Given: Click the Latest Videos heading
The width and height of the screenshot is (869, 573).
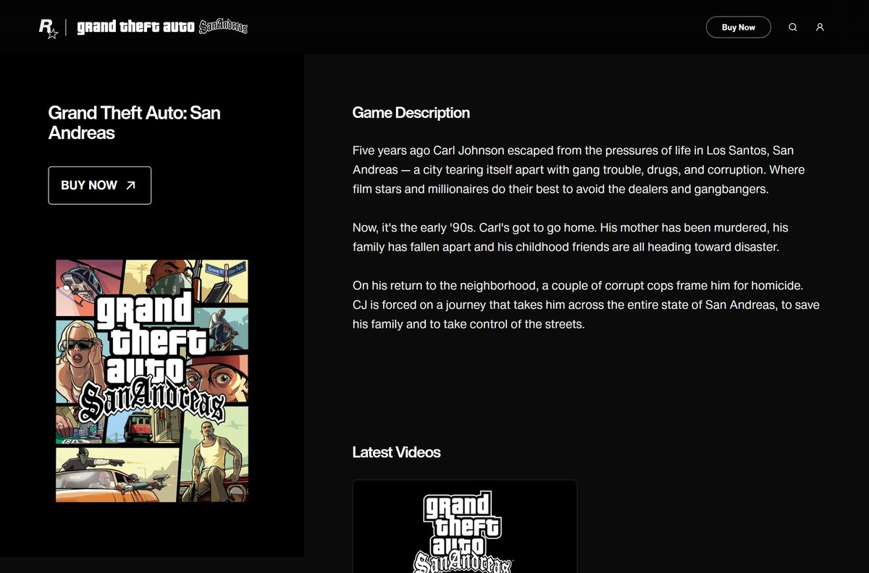Looking at the screenshot, I should [396, 452].
